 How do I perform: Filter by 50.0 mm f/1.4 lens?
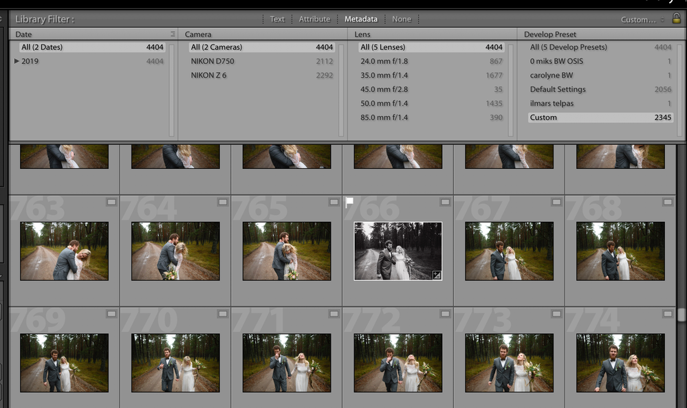click(432, 103)
